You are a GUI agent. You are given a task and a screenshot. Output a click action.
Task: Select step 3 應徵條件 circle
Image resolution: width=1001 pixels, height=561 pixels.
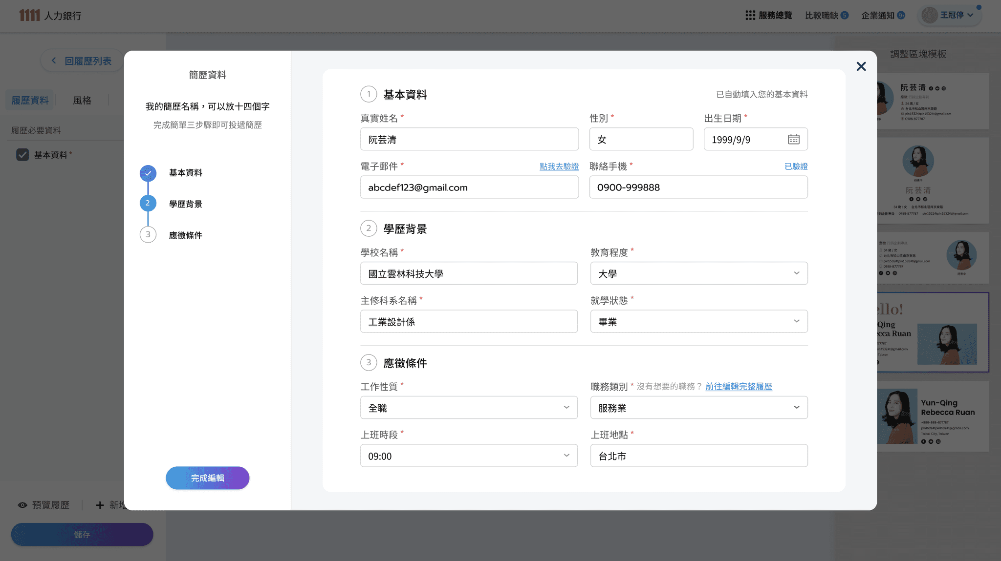tap(148, 234)
